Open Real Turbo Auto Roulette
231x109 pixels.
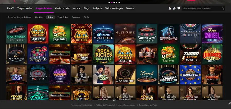coord(169,75)
